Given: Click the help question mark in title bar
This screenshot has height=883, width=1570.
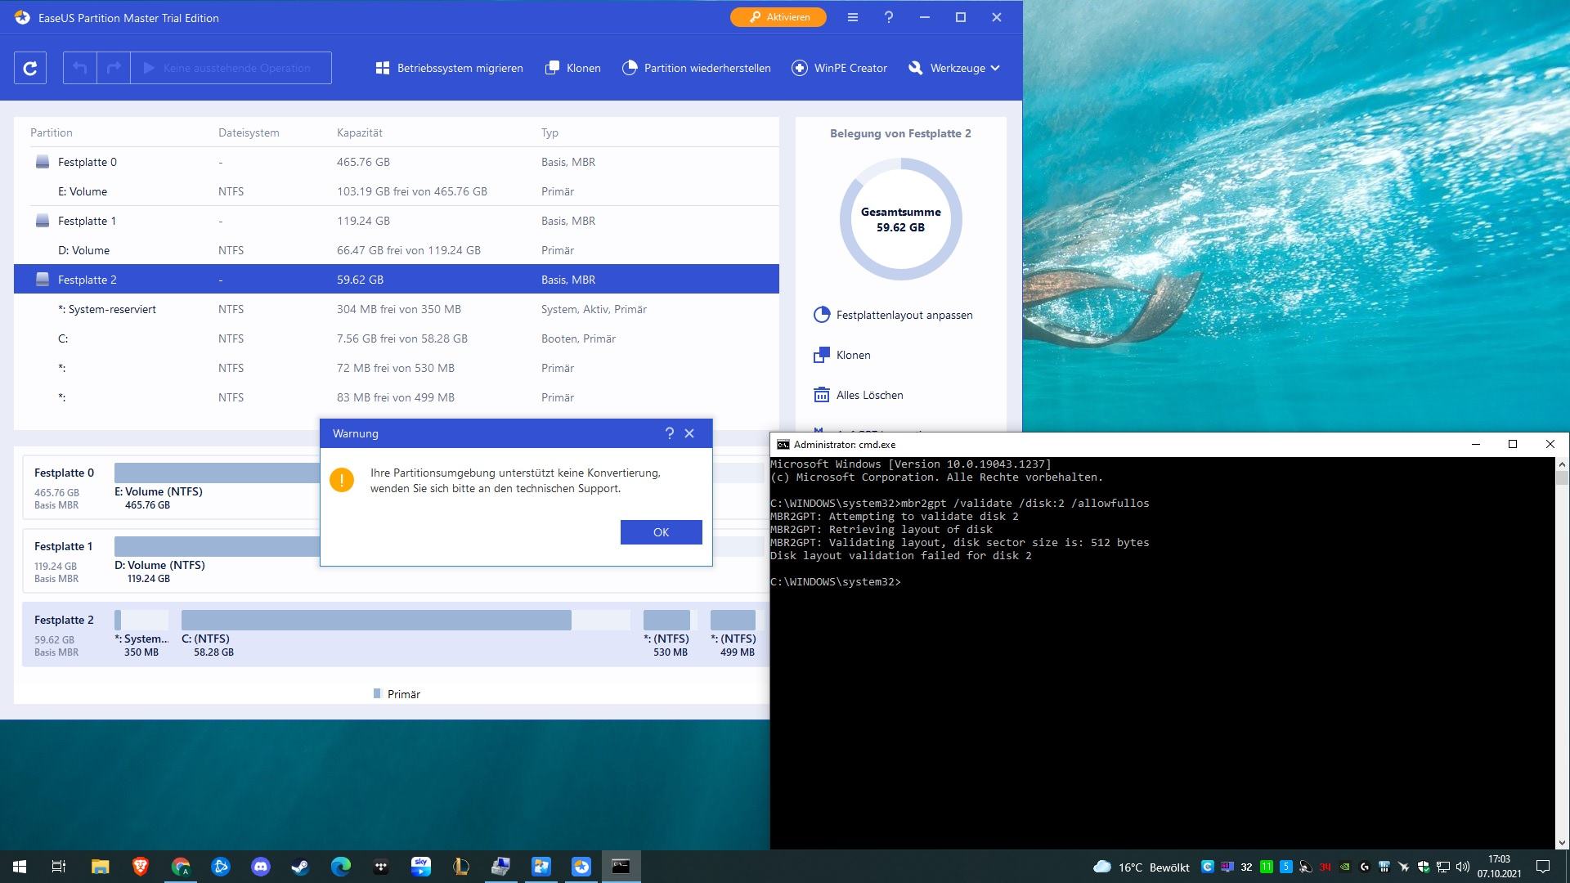Looking at the screenshot, I should tap(889, 17).
